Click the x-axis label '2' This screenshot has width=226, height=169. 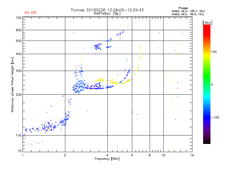click(65, 155)
